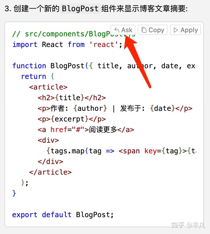Click the <p>{excerpt}</p> code line
This screenshot has width=210, height=234.
click(72, 119)
